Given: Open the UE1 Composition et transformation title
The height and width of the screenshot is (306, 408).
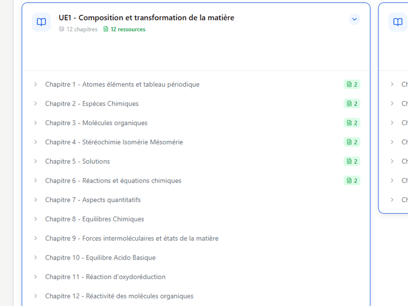Looking at the screenshot, I should (x=146, y=18).
